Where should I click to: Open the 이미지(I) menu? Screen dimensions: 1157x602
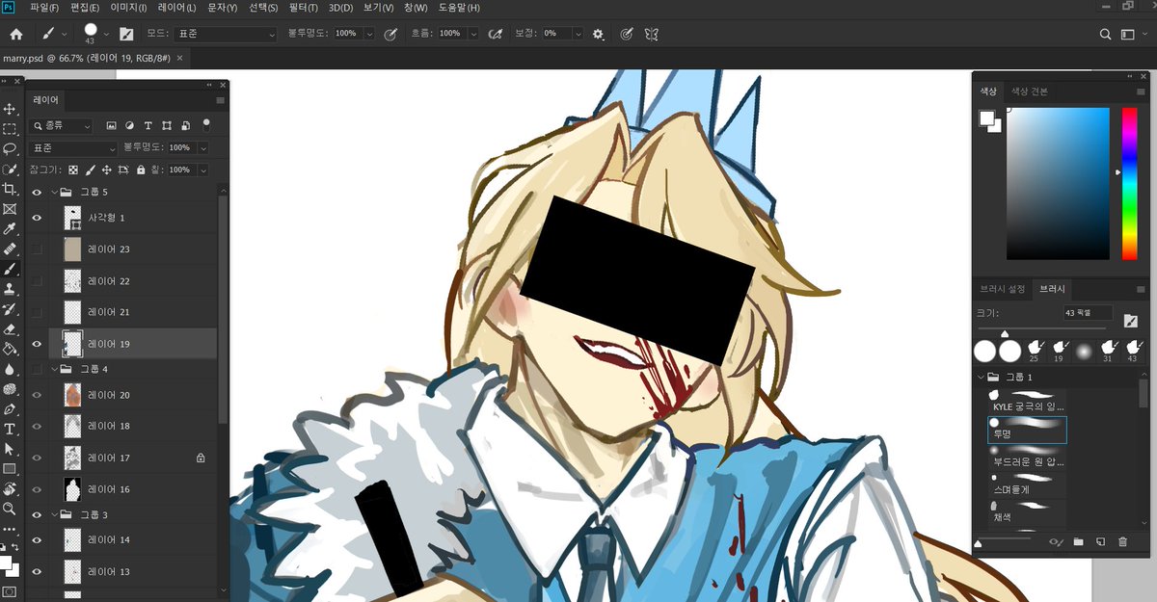click(x=128, y=8)
